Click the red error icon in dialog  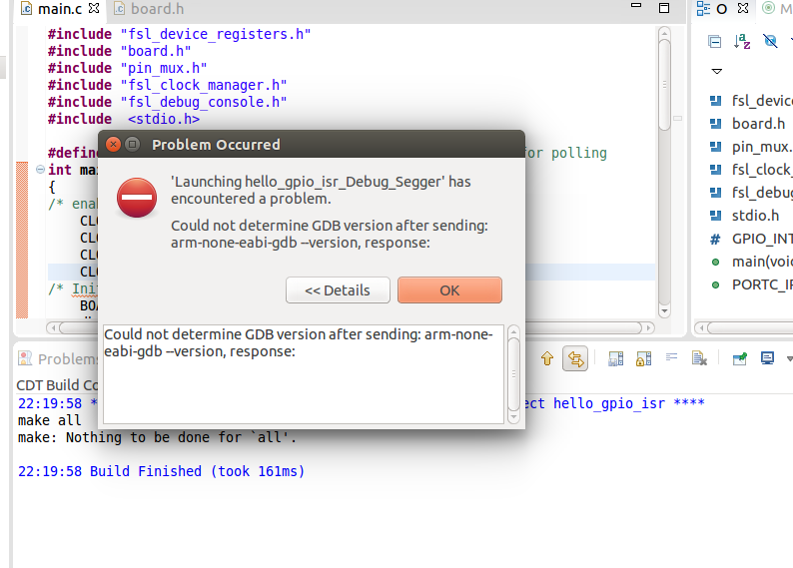(137, 198)
